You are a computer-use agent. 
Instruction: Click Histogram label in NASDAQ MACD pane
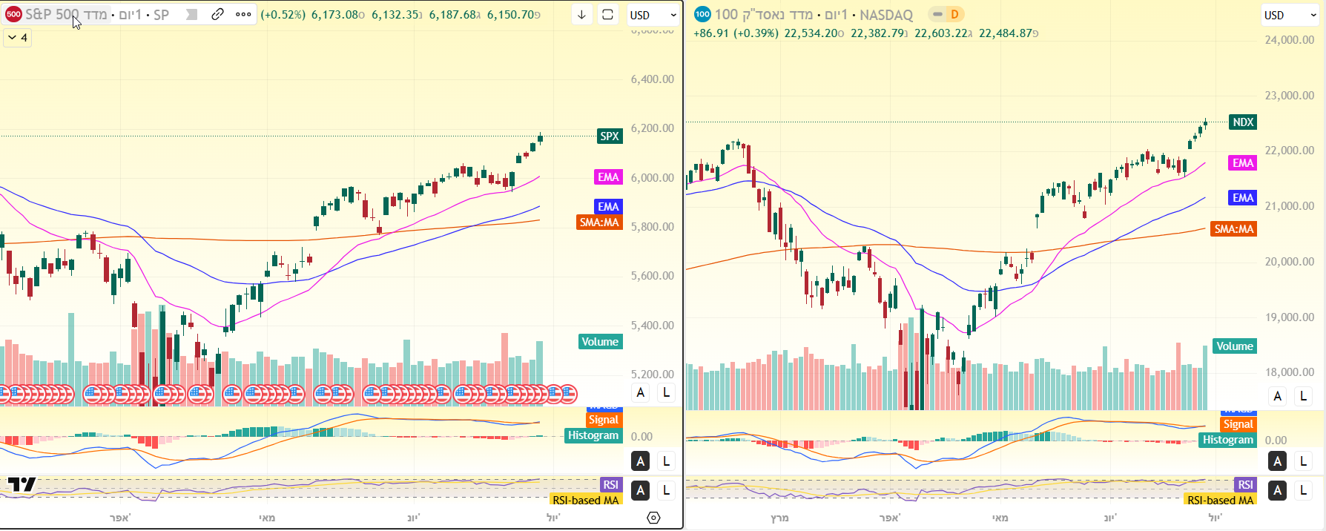[x=1228, y=440]
